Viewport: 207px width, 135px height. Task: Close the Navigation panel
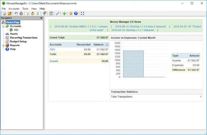41,18
